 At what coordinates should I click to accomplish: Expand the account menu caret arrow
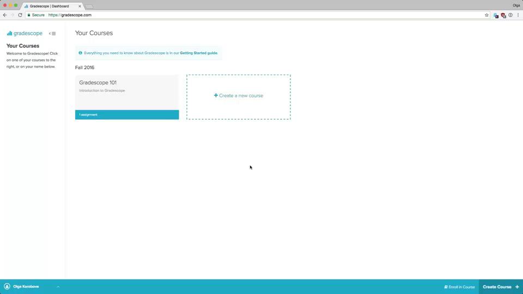coord(58,287)
